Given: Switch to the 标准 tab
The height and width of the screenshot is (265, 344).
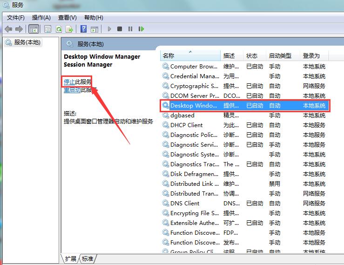Looking at the screenshot, I should pos(88,258).
